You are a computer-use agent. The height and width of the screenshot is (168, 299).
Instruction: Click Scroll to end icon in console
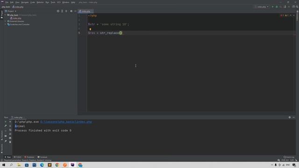point(10,134)
